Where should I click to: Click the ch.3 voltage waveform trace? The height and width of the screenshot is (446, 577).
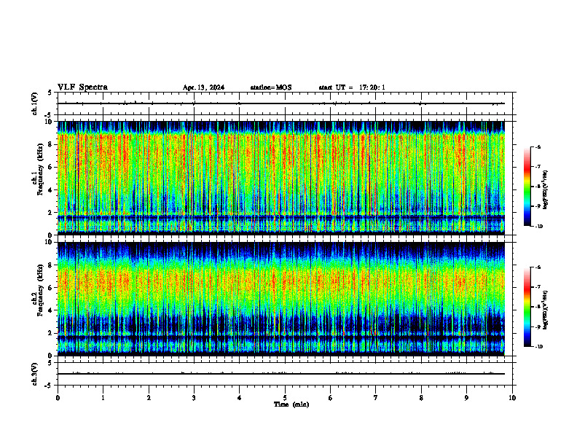coord(281,374)
